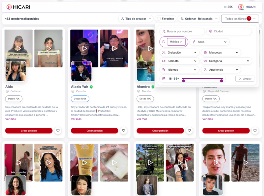Toggle the Favoritos checkbox
This screenshot has height=196, width=264.
tap(158, 19)
